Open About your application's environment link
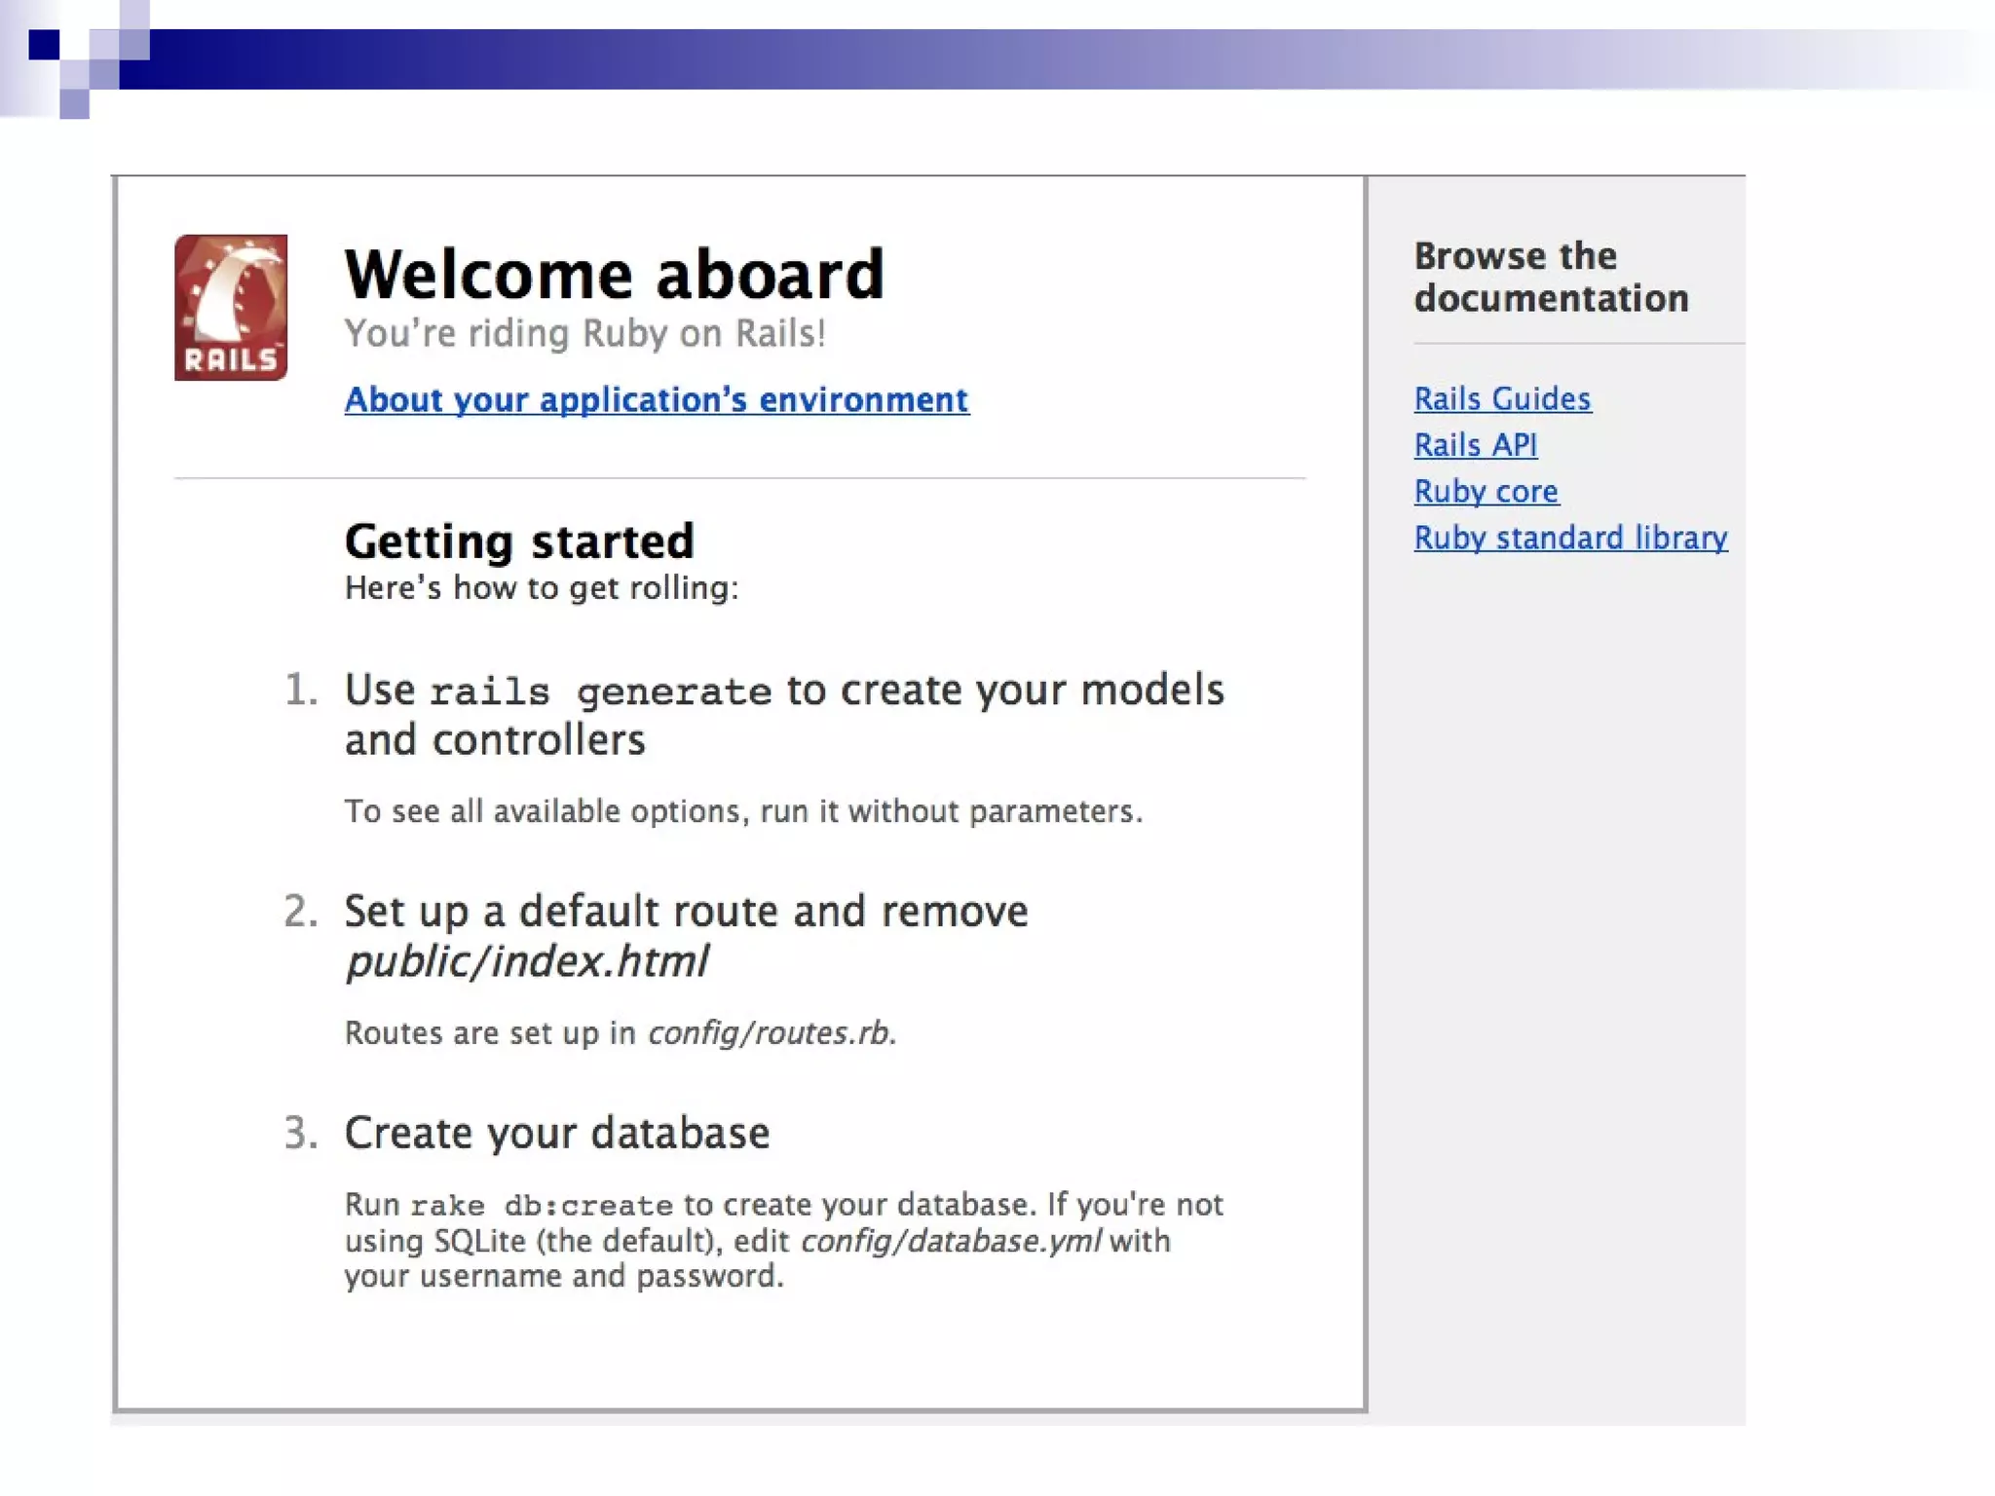The image size is (1995, 1496). [x=657, y=400]
